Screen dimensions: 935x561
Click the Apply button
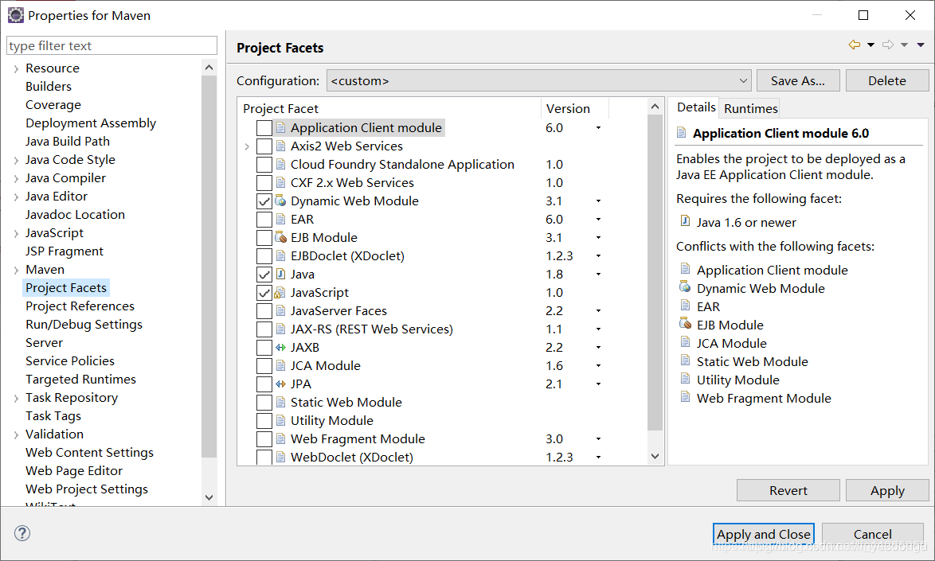coord(886,490)
